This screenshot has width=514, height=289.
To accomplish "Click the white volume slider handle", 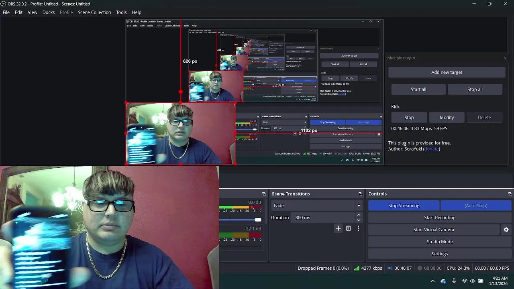I will [x=258, y=220].
